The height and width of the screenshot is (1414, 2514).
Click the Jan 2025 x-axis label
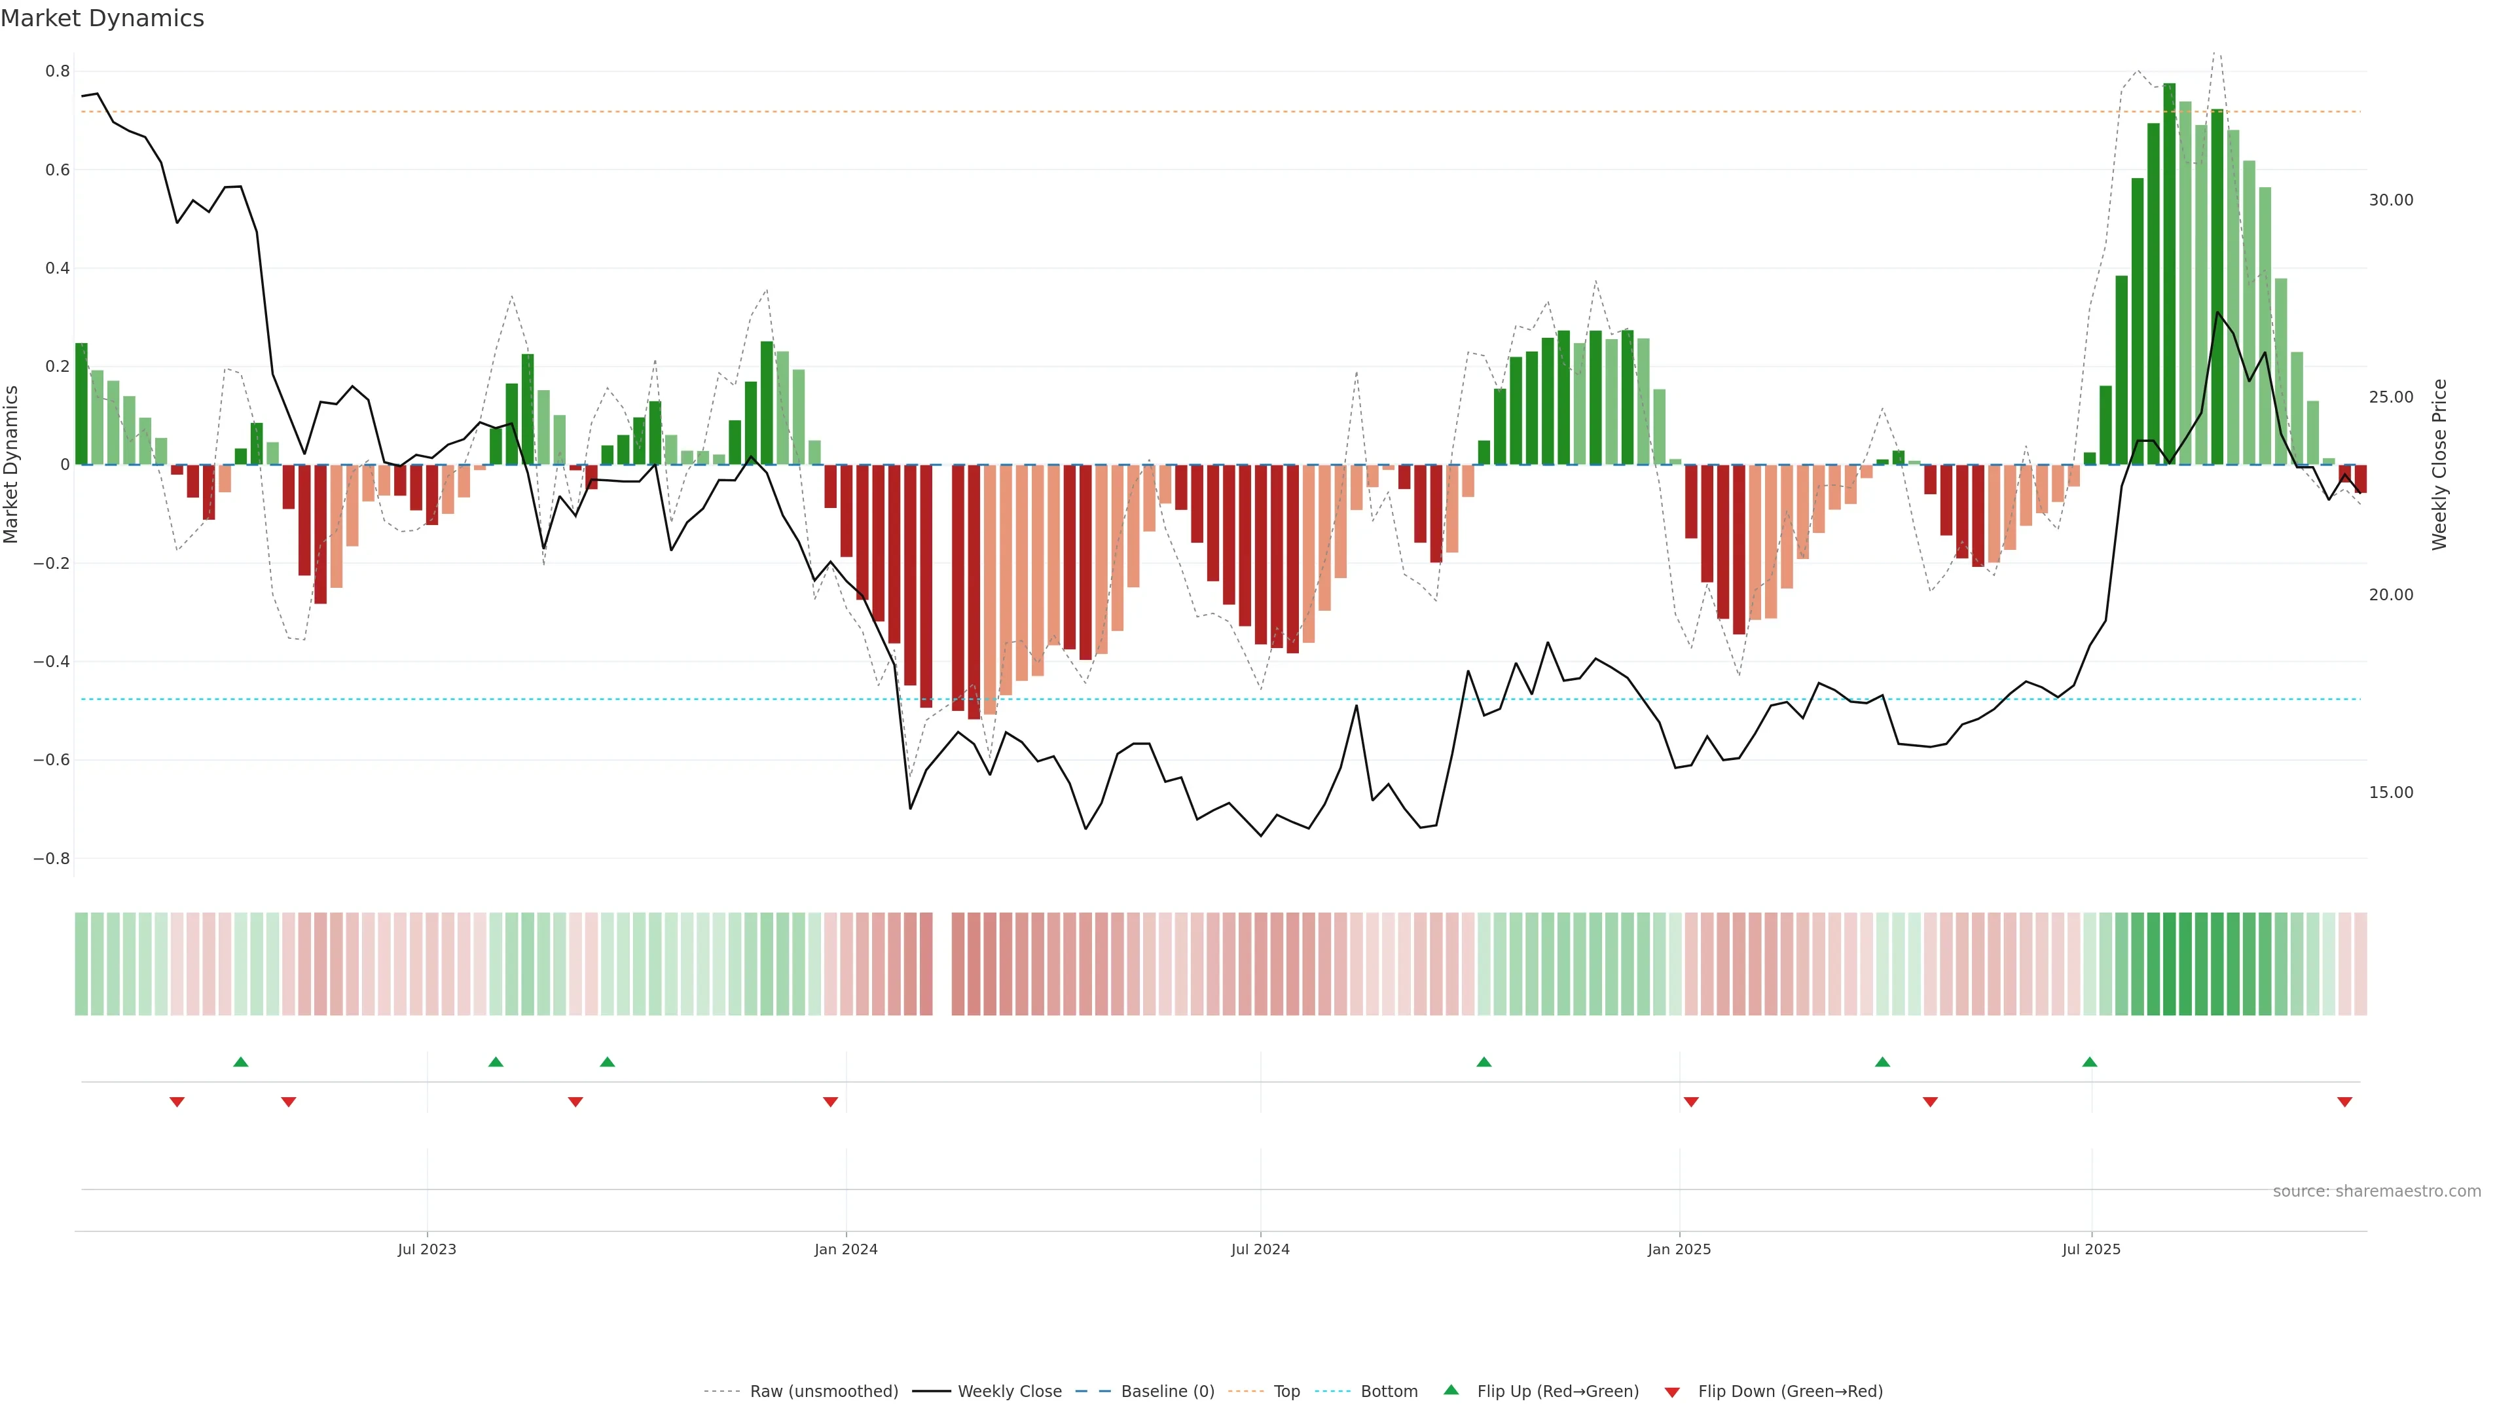click(1679, 1249)
